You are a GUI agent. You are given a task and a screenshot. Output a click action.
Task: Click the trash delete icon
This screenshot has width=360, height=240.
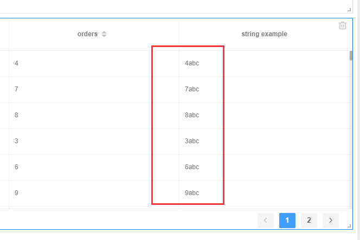coord(343,25)
